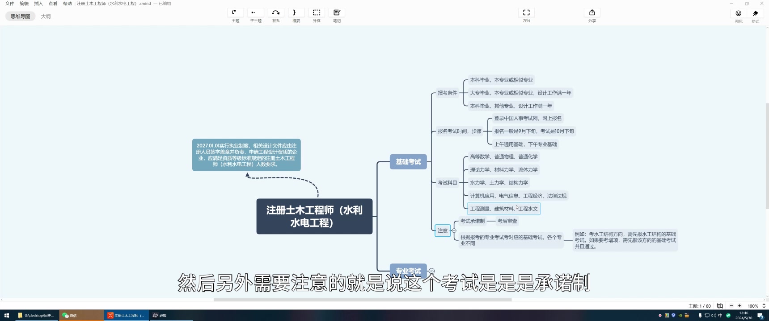Viewport: 769px width, 321px height.
Task: Select the 2027.01.01实行执业制度 floating note
Action: 246,155
